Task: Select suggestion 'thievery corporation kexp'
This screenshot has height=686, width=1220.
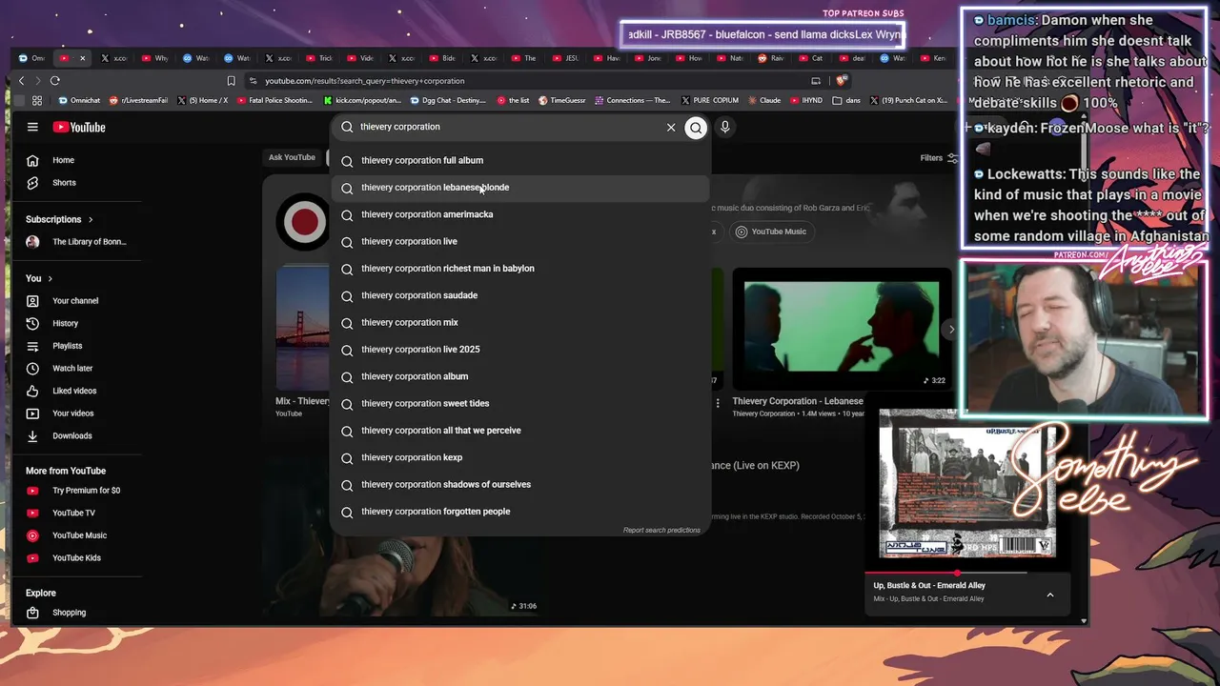Action: pos(520,457)
